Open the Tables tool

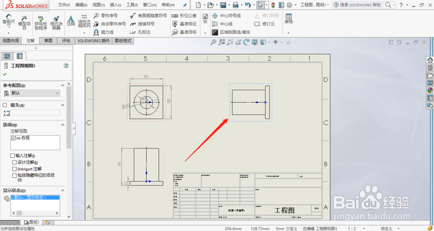click(x=289, y=19)
